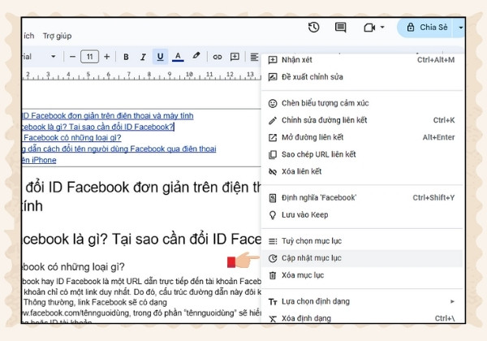Increase font size with plus button
The height and width of the screenshot is (341, 487).
pos(106,57)
